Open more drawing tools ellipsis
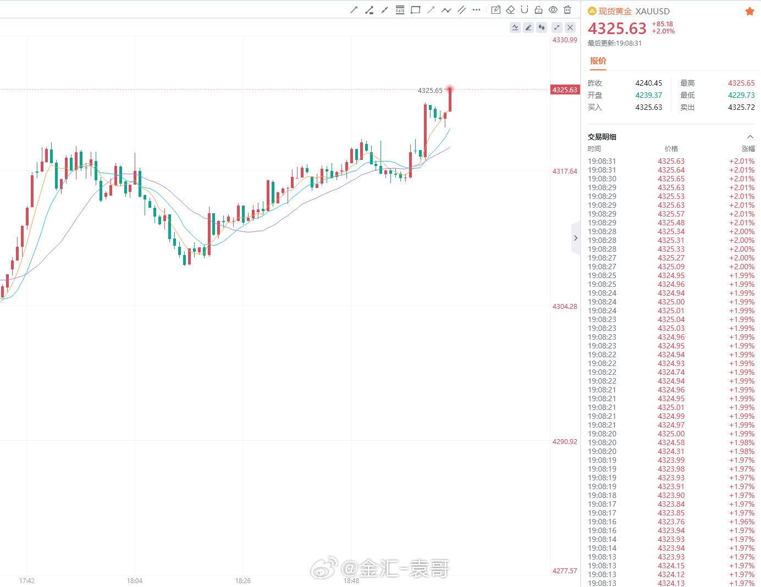 pos(477,10)
